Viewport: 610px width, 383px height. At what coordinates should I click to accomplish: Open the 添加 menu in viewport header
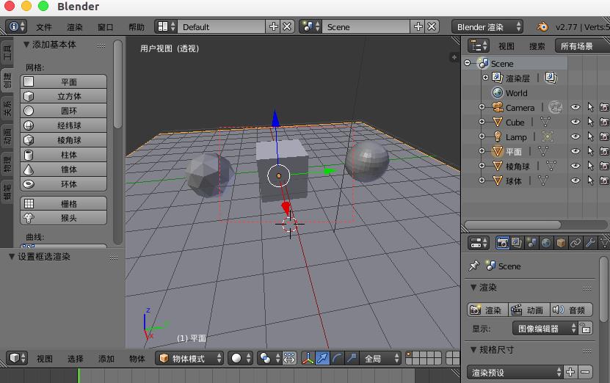106,359
